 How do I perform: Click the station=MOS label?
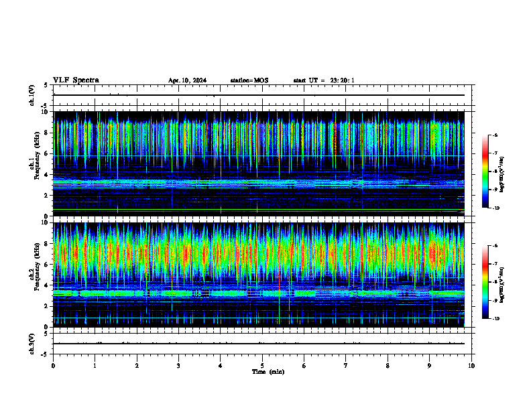pyautogui.click(x=249, y=80)
